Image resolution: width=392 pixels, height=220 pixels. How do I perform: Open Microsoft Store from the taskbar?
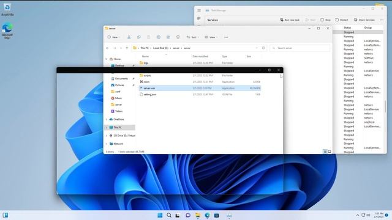(x=216, y=215)
